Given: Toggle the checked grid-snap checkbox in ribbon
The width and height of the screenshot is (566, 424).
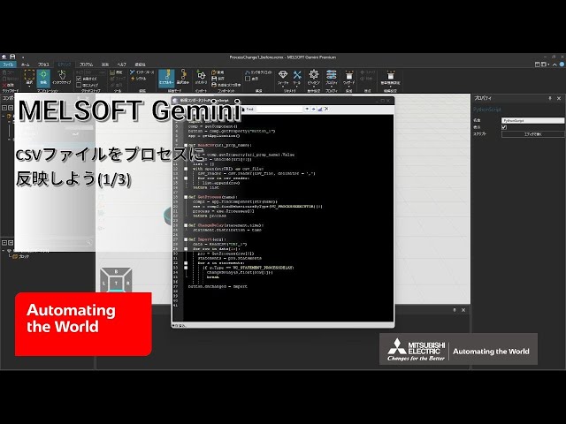Looking at the screenshot, I should [79, 79].
